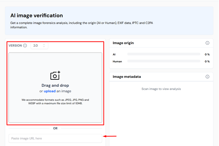
Task: Open the Image origin info icon
Action: [x=207, y=43]
